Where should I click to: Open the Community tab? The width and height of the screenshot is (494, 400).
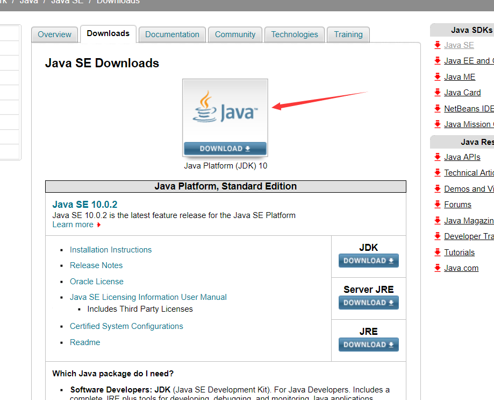235,34
